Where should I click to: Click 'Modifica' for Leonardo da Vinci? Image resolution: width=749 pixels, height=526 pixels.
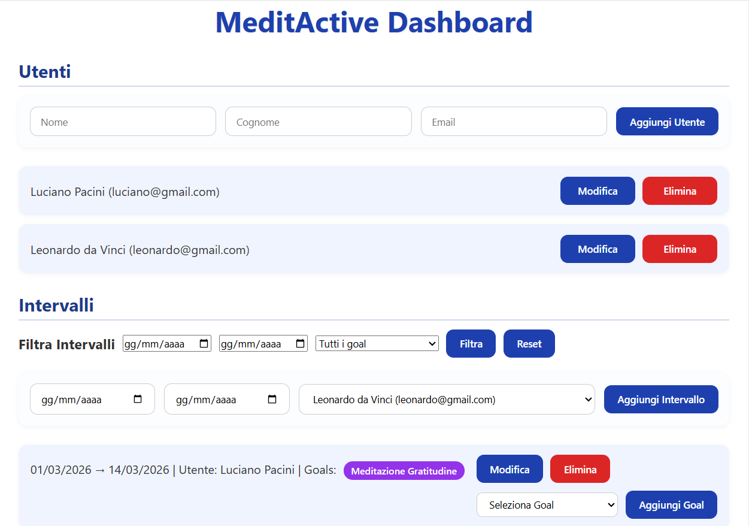pyautogui.click(x=598, y=249)
